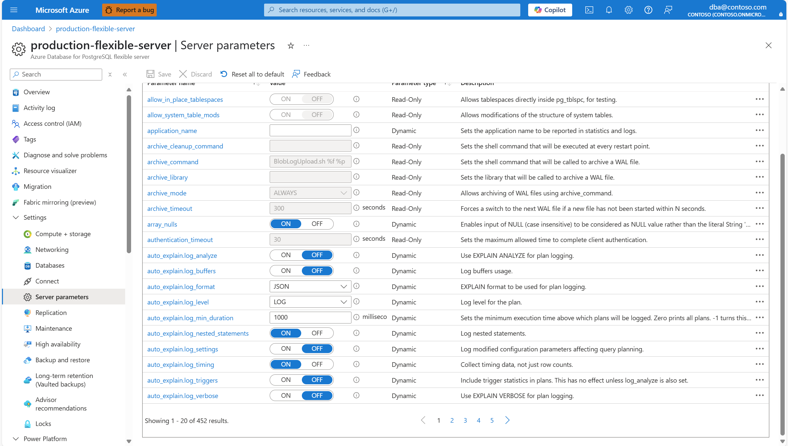Open auto_explain.log_format JSON dropdown
The width and height of the screenshot is (788, 446).
point(310,286)
